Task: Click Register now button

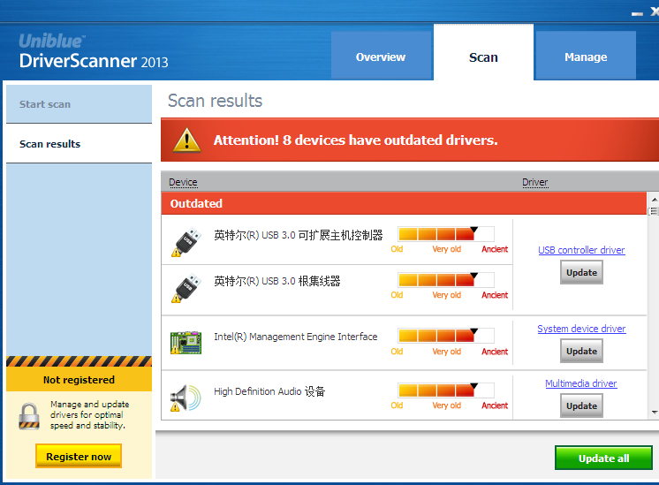Action: pyautogui.click(x=79, y=456)
